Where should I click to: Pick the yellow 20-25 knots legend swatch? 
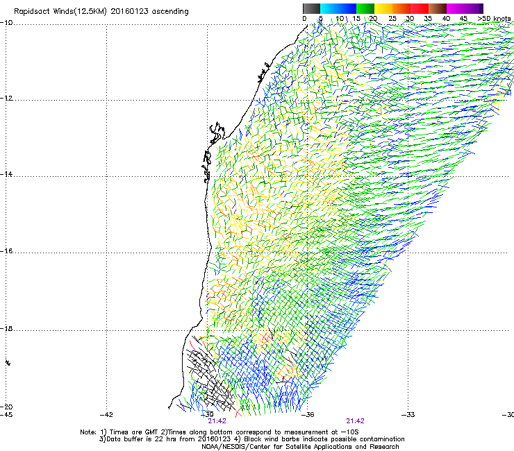[383, 8]
